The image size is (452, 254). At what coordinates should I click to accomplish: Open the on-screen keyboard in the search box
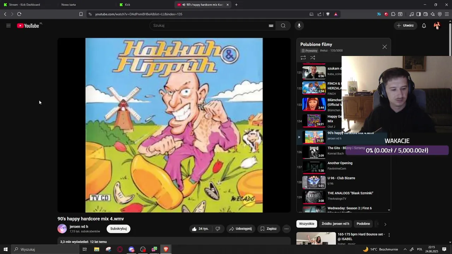point(271,26)
